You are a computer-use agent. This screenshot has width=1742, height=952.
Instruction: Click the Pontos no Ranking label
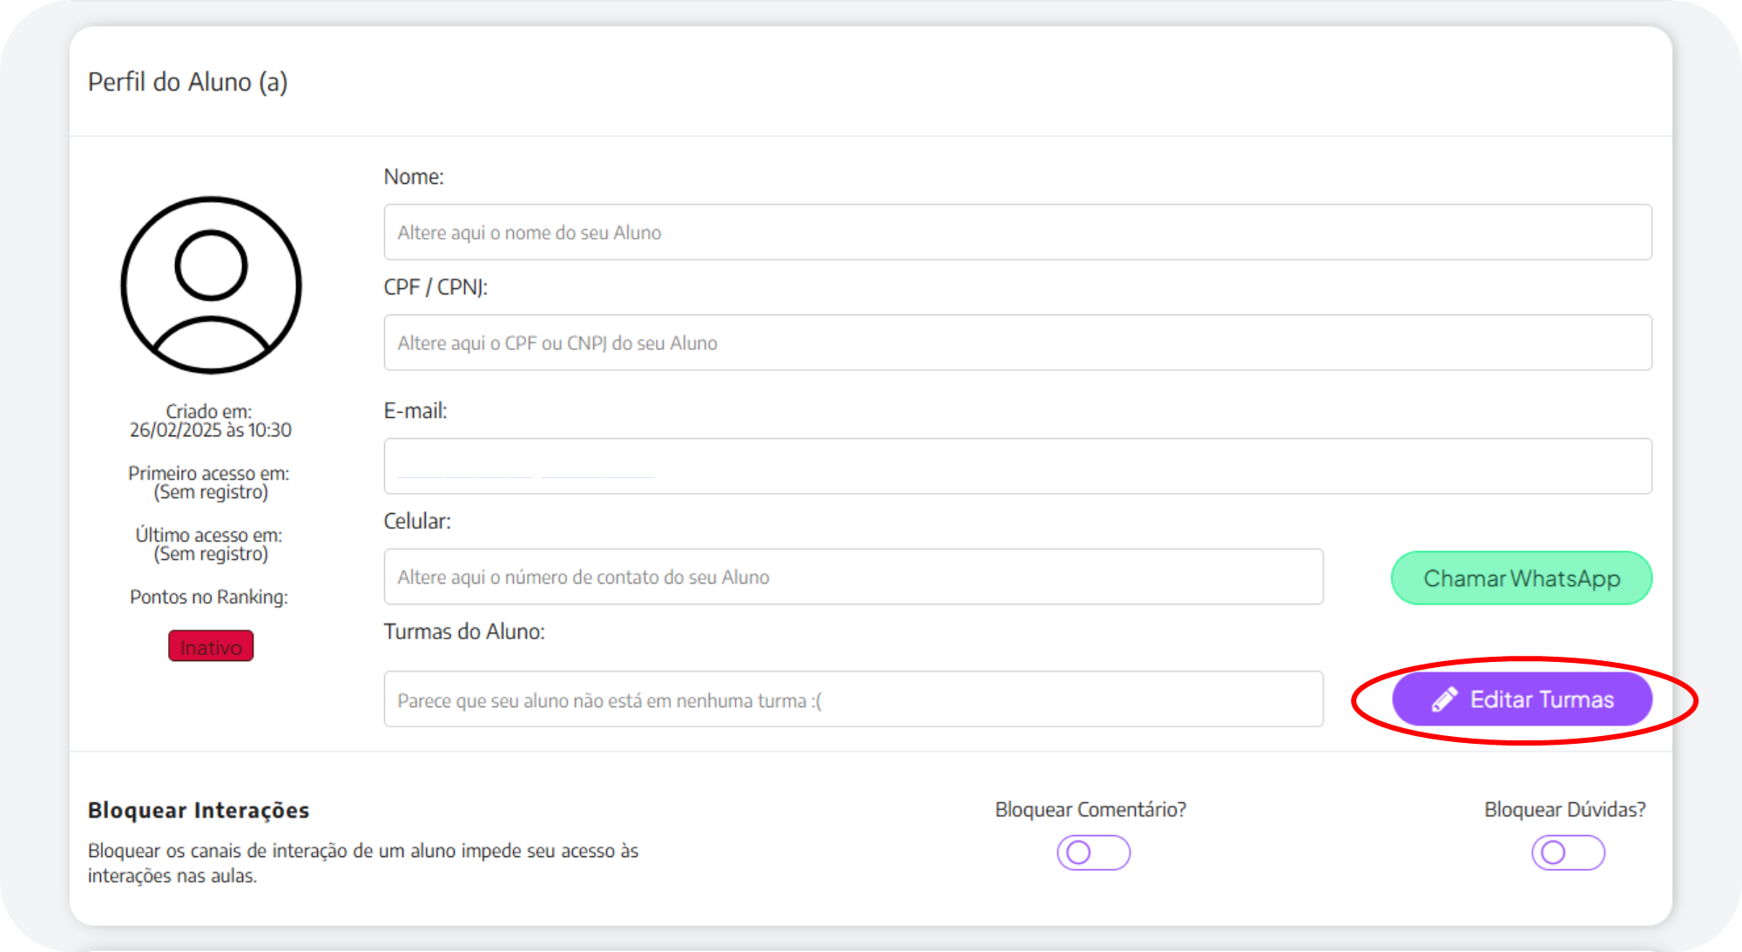tap(209, 598)
